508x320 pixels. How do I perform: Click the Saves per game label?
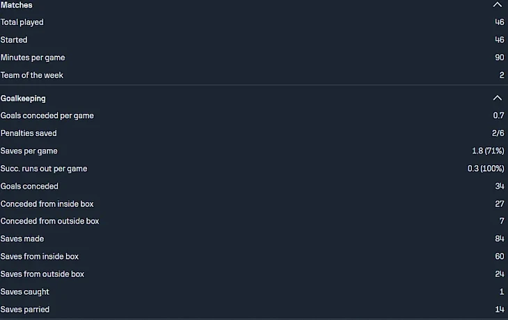29,151
